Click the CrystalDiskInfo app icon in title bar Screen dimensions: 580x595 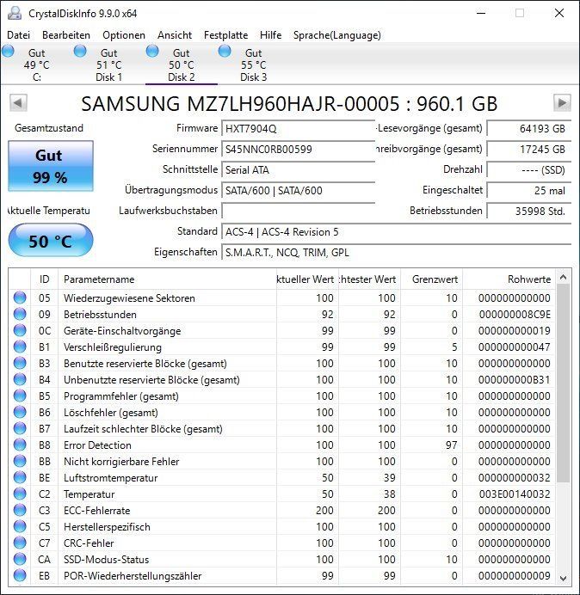pos(15,13)
